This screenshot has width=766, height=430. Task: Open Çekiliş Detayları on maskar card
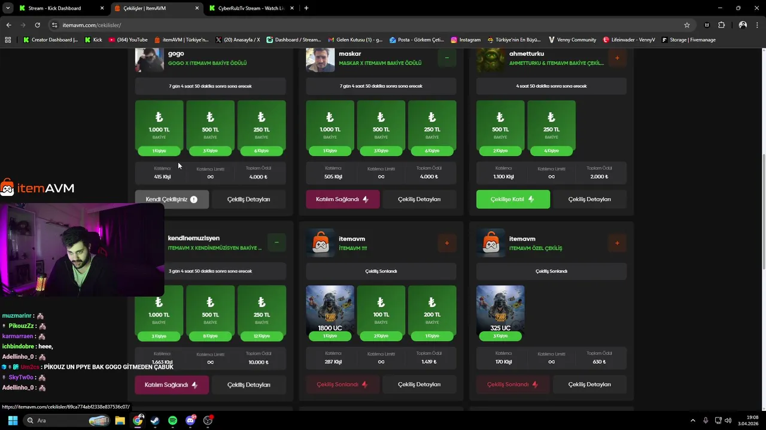(419, 199)
